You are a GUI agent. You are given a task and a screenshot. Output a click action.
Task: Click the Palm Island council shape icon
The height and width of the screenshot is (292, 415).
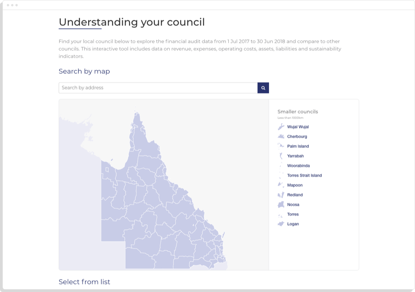click(x=280, y=146)
